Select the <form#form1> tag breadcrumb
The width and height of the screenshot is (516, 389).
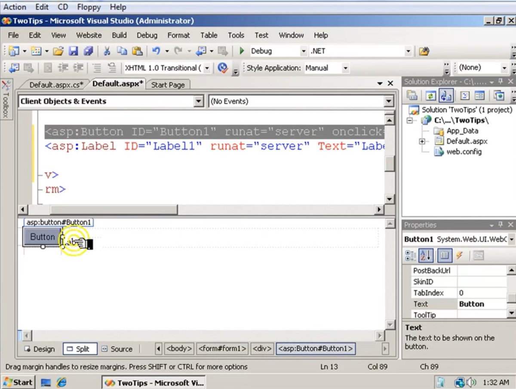[x=222, y=349]
